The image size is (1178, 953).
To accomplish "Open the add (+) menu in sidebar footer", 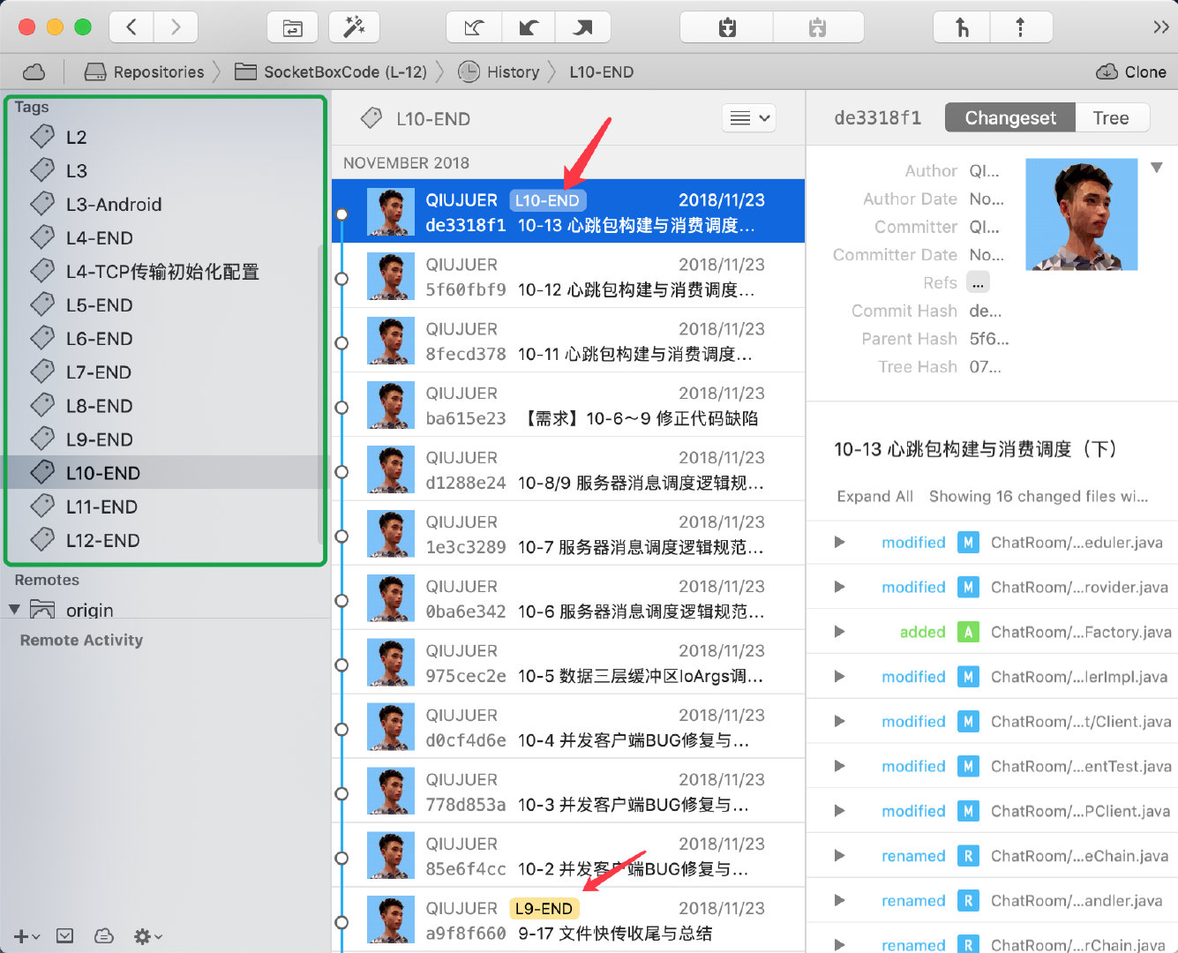I will (x=26, y=936).
